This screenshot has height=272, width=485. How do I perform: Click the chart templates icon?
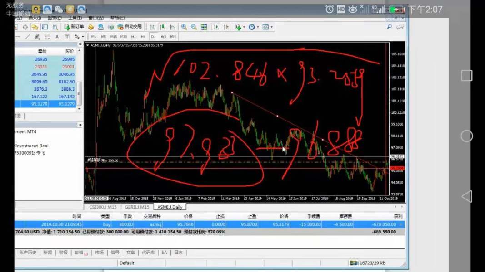[x=265, y=27]
